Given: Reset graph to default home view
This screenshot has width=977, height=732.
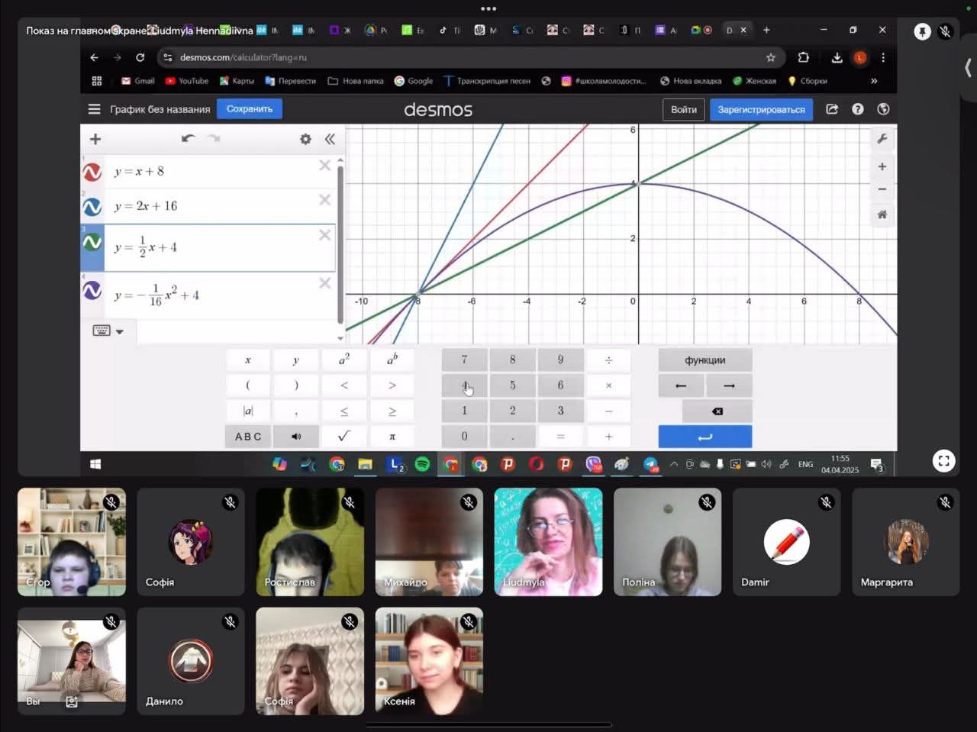Looking at the screenshot, I should click(882, 214).
